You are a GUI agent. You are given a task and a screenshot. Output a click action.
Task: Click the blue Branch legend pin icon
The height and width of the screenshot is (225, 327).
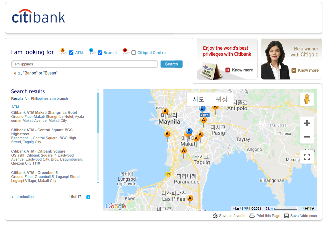pyautogui.click(x=92, y=51)
